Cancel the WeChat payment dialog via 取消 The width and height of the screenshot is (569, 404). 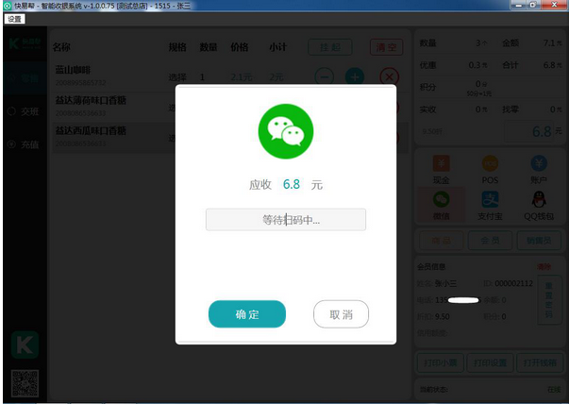coord(341,314)
